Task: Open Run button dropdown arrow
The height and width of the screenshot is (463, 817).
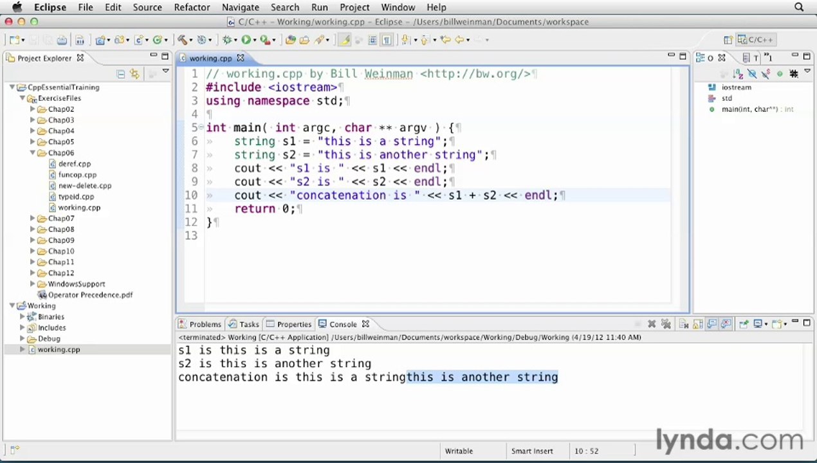Action: pos(255,40)
